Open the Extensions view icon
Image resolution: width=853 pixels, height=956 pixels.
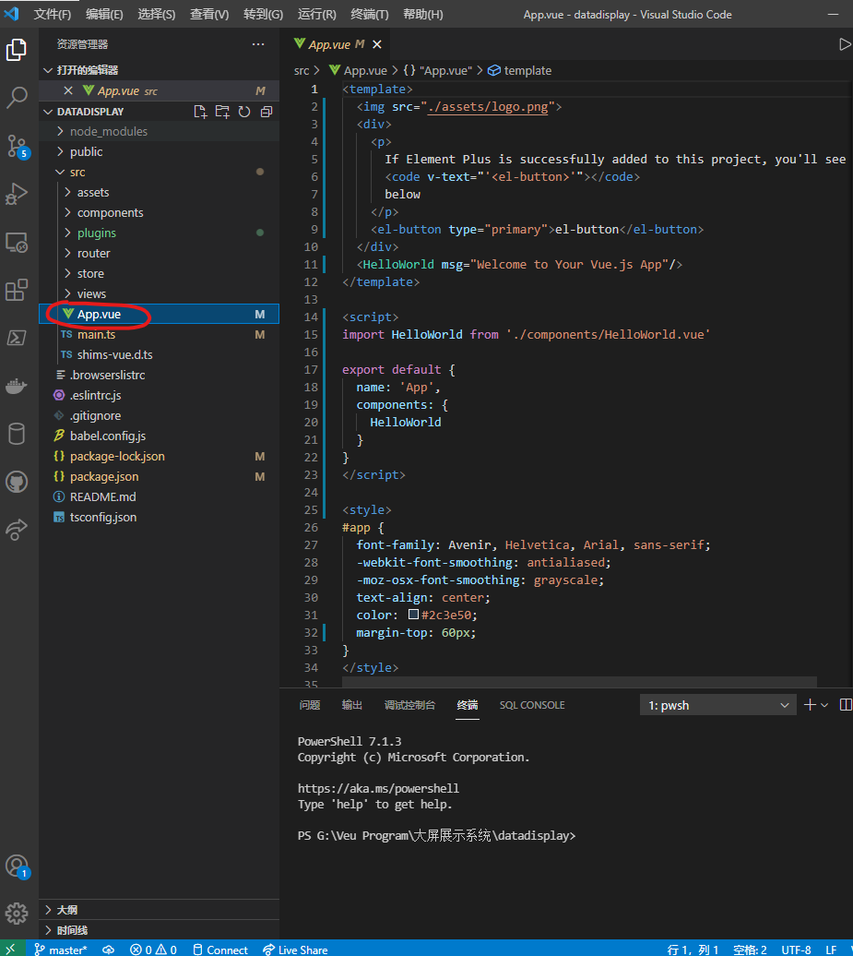pos(17,290)
